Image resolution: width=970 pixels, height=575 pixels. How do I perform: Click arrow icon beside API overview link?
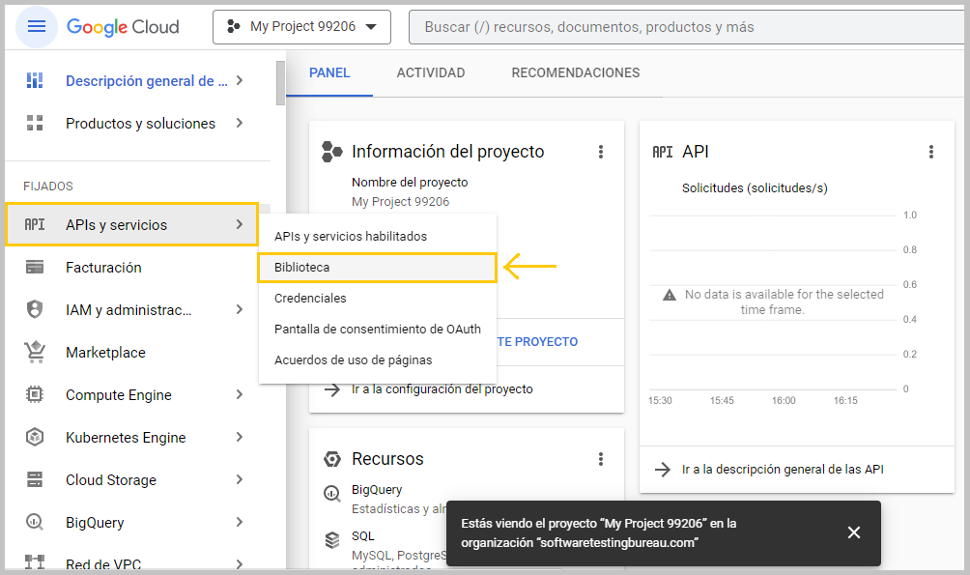point(663,469)
